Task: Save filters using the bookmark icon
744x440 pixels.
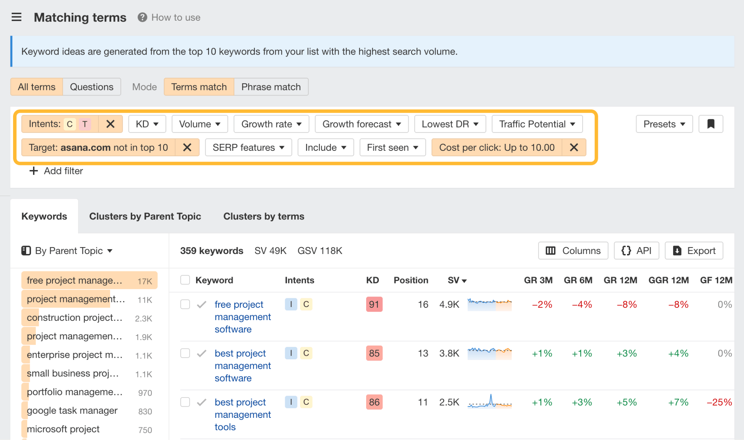Action: coord(711,124)
